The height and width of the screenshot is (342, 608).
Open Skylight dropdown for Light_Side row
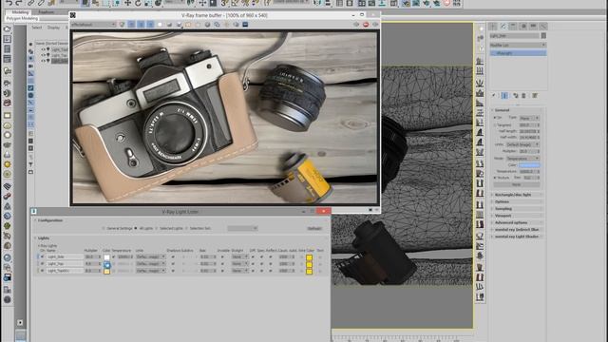(240, 256)
